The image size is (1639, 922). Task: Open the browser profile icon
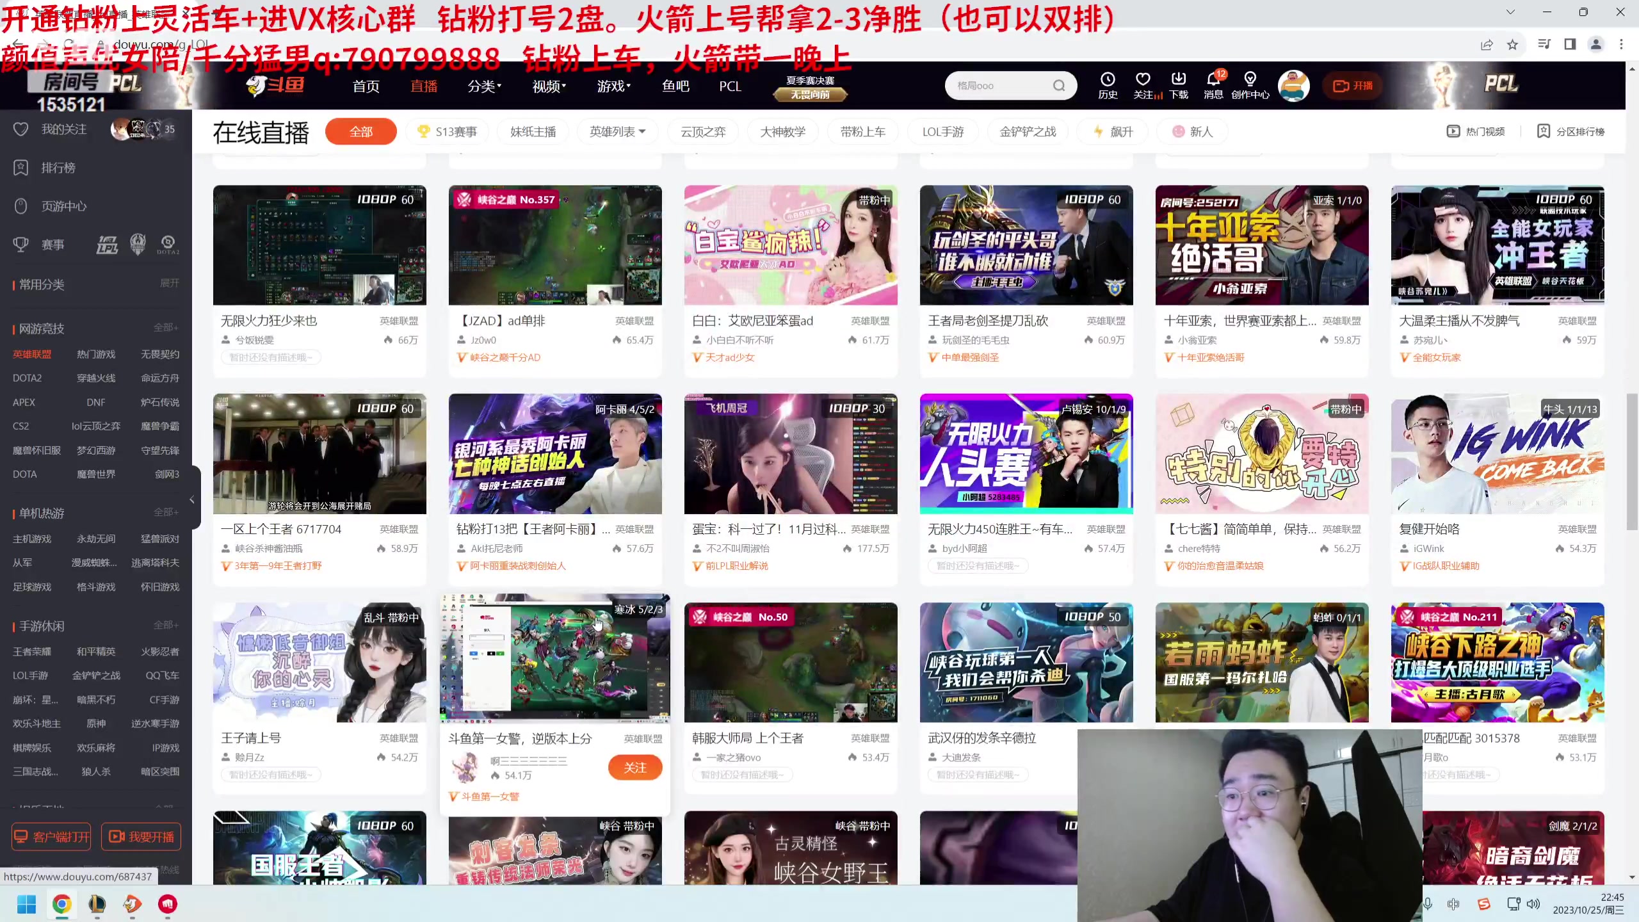point(1595,44)
